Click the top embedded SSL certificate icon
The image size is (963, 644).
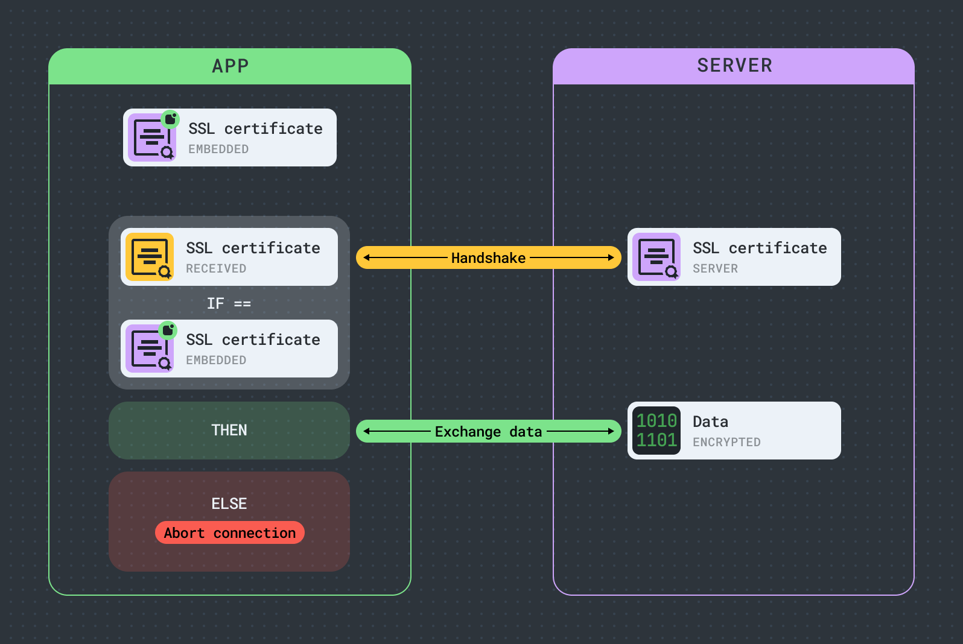click(151, 137)
